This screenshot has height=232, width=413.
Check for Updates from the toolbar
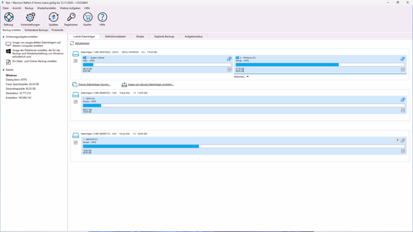(x=53, y=19)
